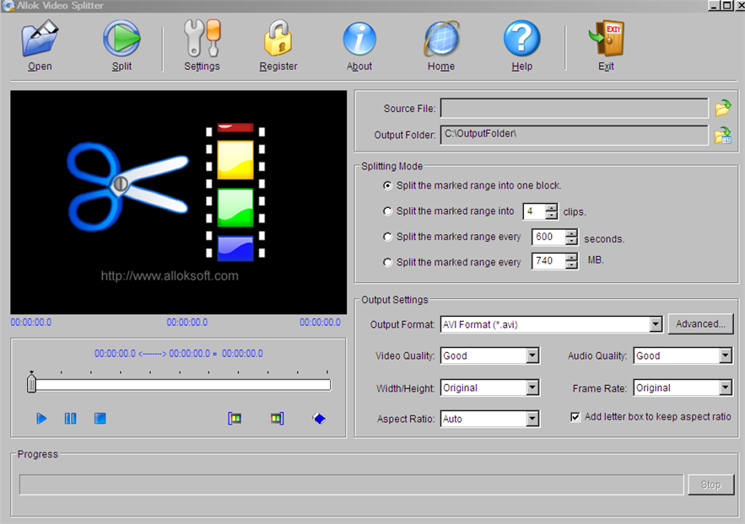Expand the Output Format dropdown
This screenshot has width=745, height=524.
[x=656, y=324]
